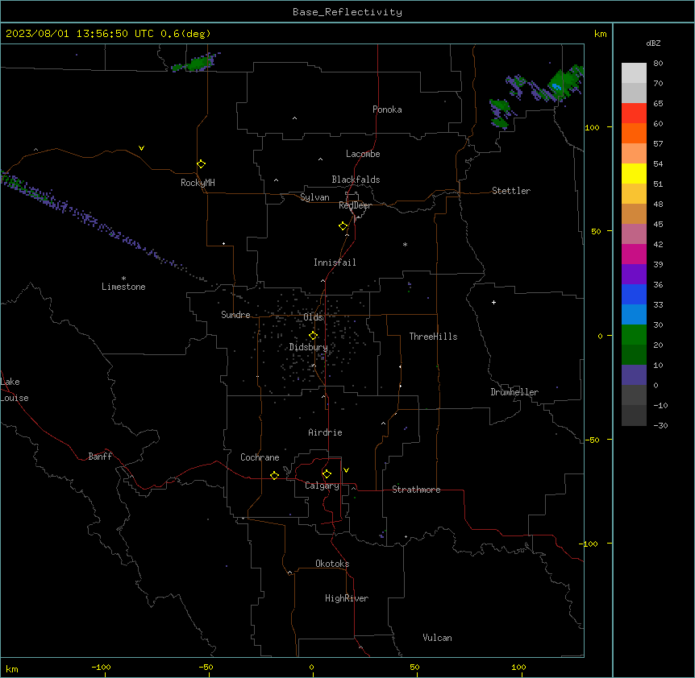The height and width of the screenshot is (678, 695).
Task: Select the Lake Louise label
Action: (x=14, y=390)
